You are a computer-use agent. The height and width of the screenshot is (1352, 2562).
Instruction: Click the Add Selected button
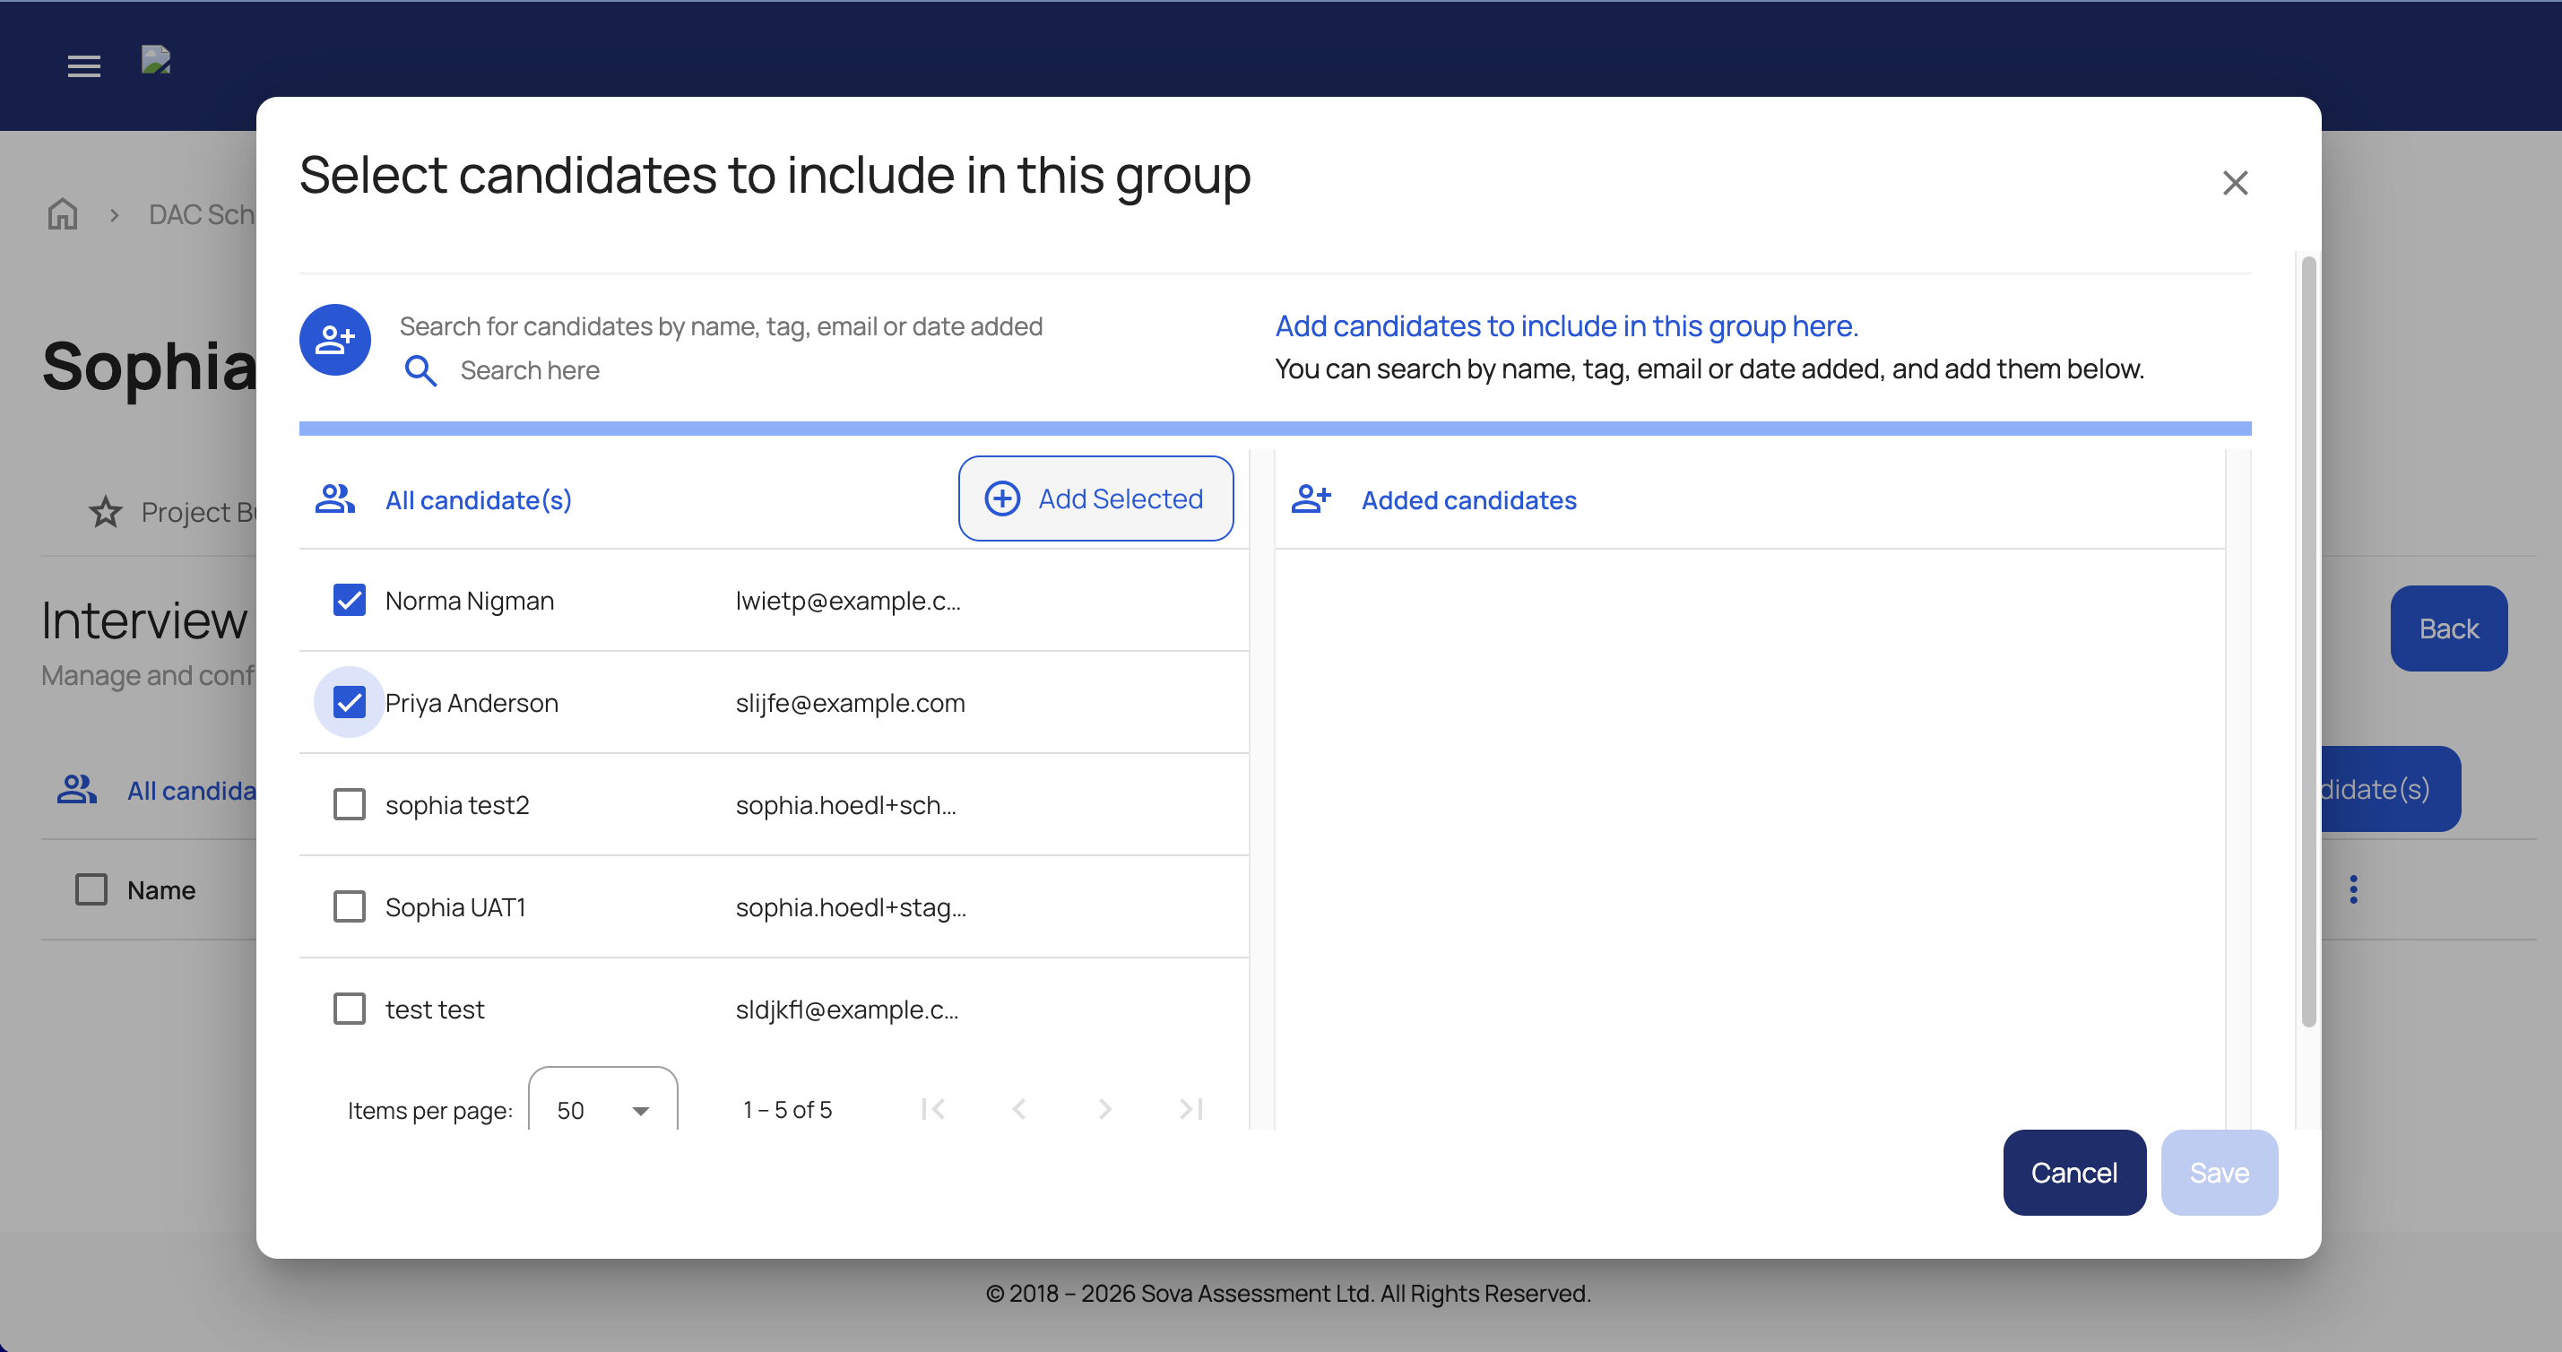1095,499
